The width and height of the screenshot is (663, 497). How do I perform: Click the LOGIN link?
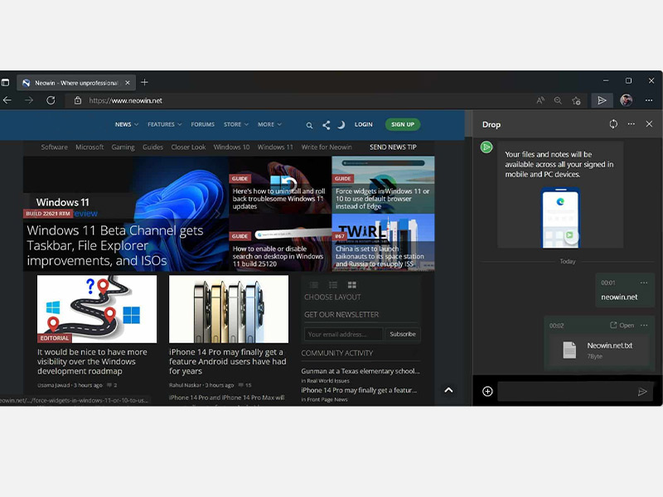click(363, 125)
